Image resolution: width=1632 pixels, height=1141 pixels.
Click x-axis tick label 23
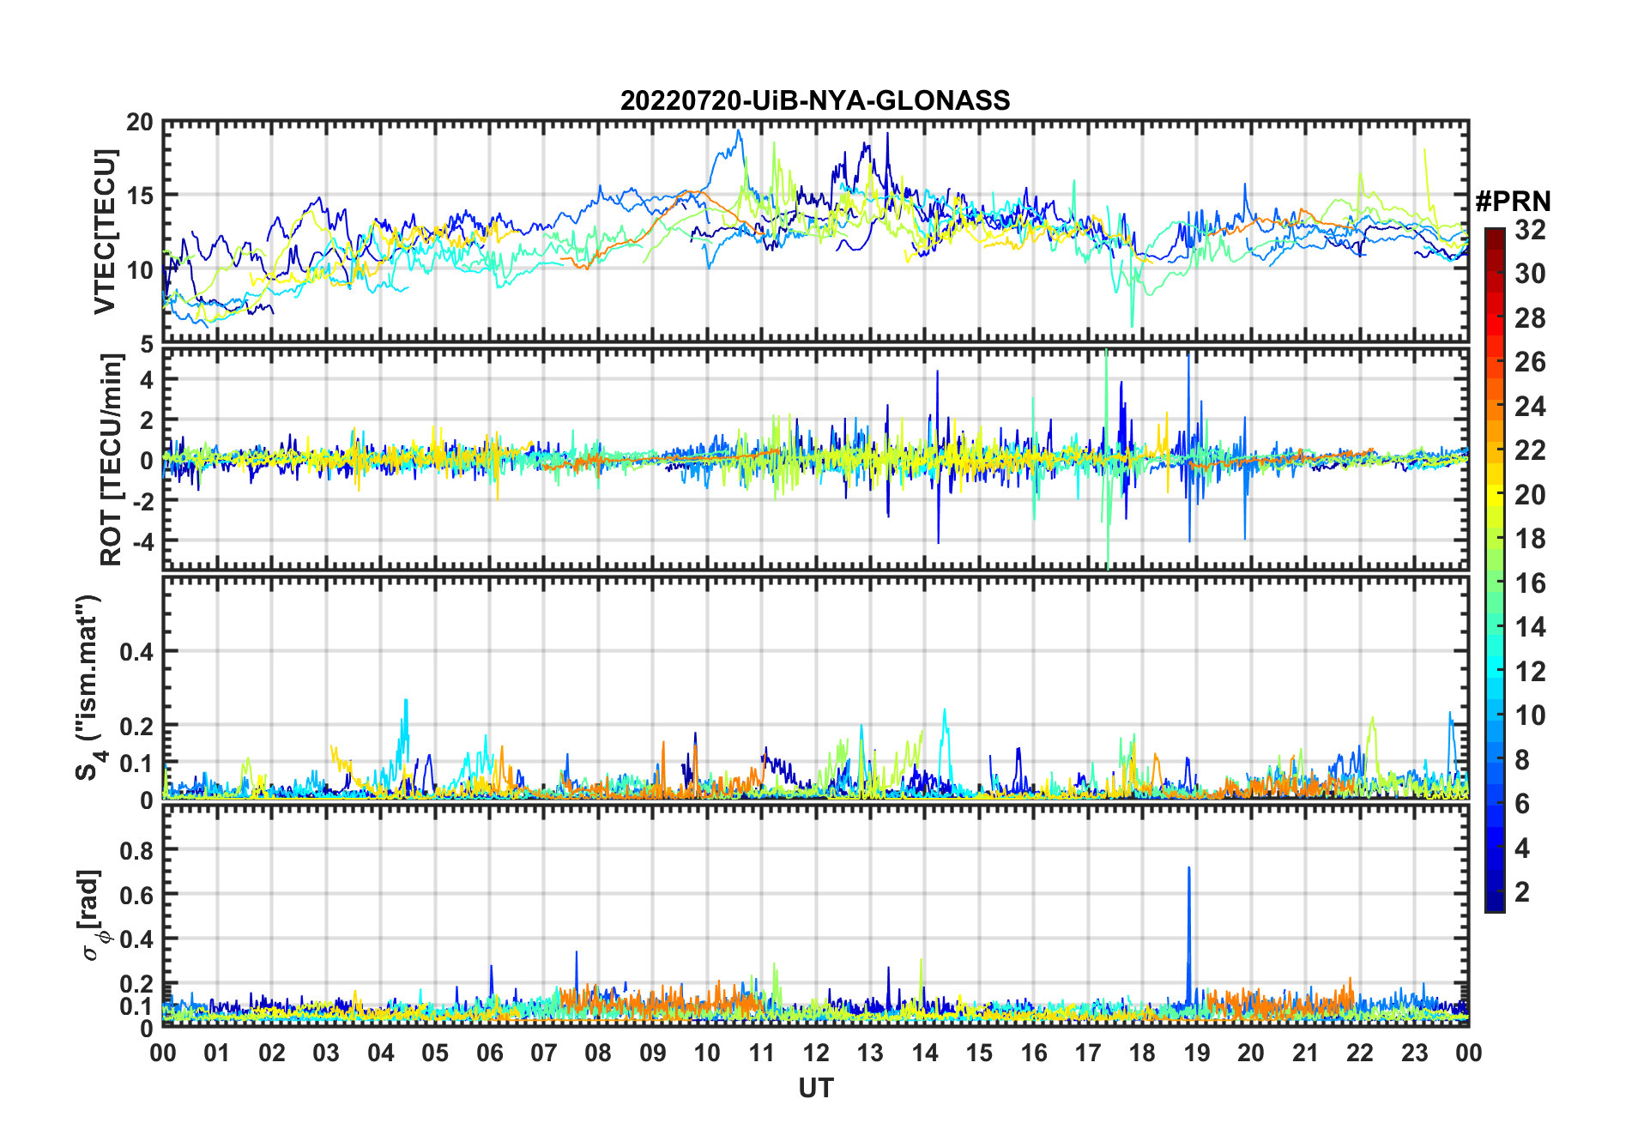1414,1053
